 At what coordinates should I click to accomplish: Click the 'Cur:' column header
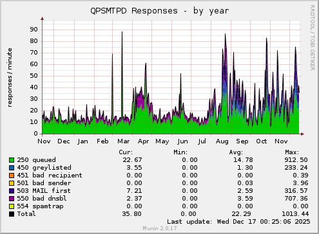click(x=126, y=152)
